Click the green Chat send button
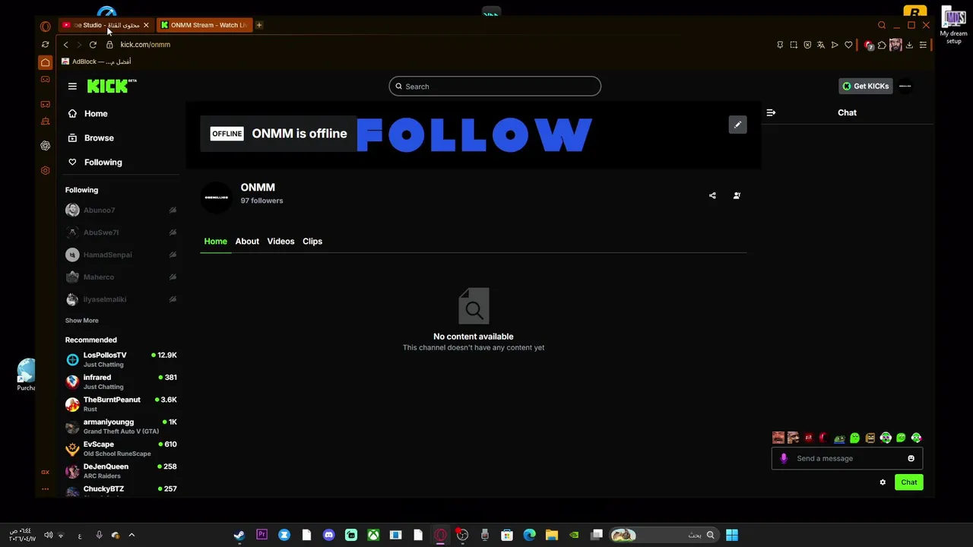Image resolution: width=973 pixels, height=547 pixels. point(909,482)
